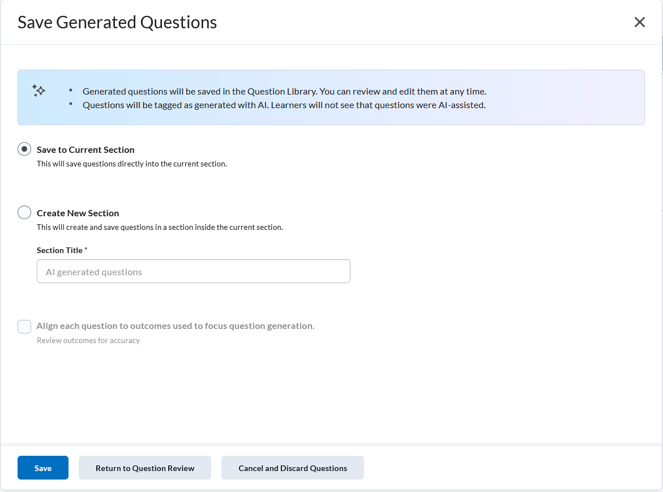Screen dimensions: 663x492
Task: Click the align each question label text
Action: point(176,326)
